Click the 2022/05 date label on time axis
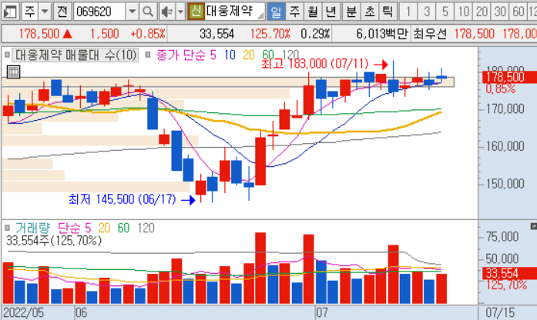 pyautogui.click(x=23, y=313)
